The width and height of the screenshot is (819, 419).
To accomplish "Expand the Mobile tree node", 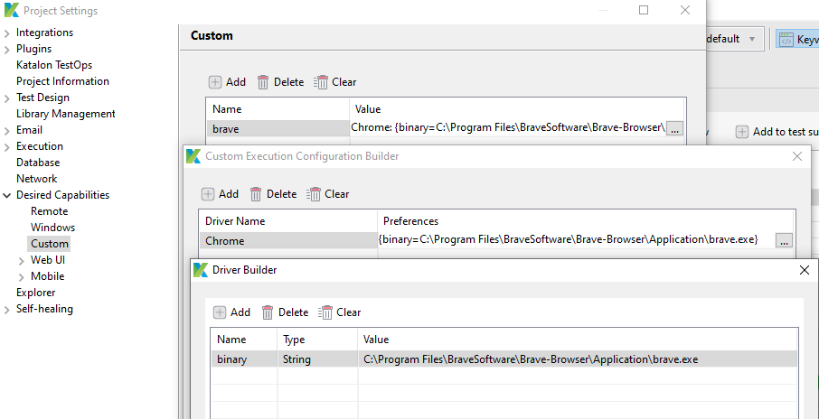I will click(x=22, y=277).
